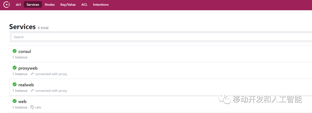
Task: Open the web service entry
Action: [22, 102]
